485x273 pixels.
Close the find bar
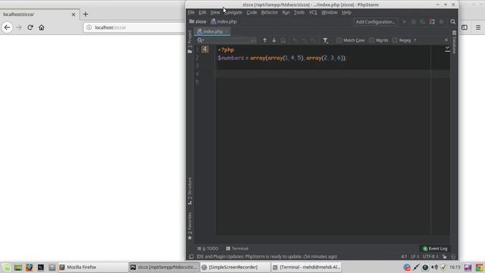click(446, 40)
